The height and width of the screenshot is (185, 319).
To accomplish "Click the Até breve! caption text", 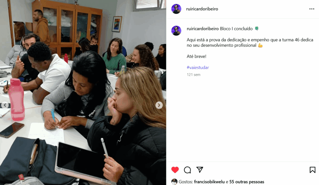I will pos(197,56).
